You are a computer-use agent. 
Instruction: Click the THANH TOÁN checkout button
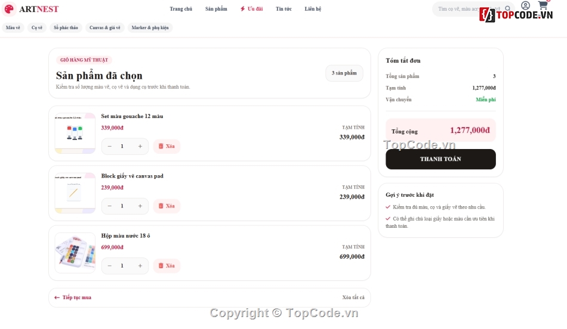point(440,159)
